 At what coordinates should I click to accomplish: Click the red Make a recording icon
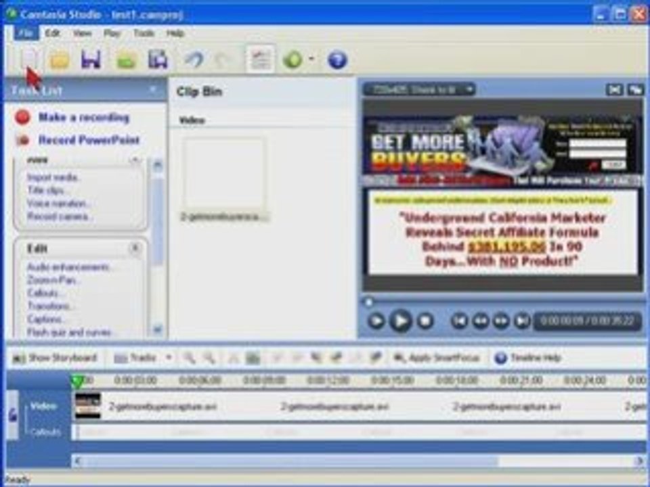23,118
